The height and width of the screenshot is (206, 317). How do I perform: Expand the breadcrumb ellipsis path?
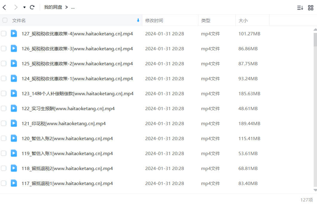click(x=73, y=8)
